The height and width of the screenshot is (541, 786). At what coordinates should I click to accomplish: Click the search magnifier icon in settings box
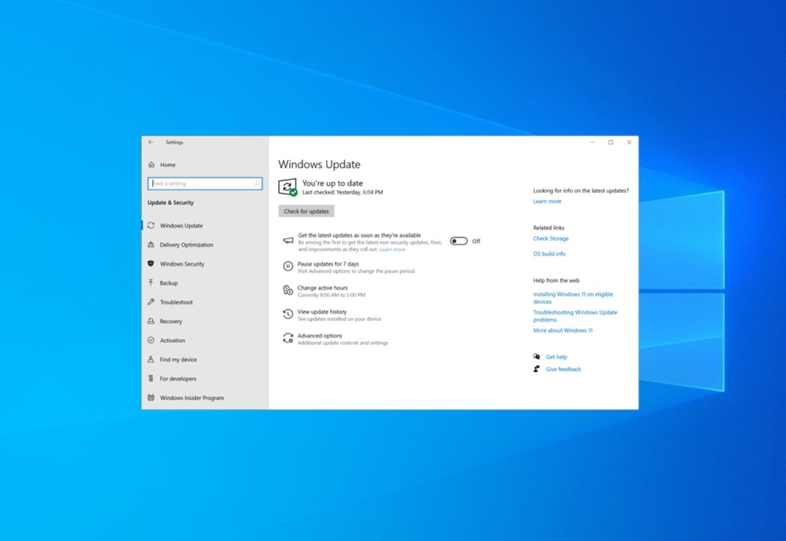pyautogui.click(x=257, y=184)
